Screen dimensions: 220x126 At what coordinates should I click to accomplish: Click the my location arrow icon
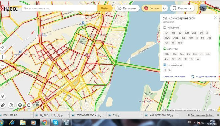(3, 48)
